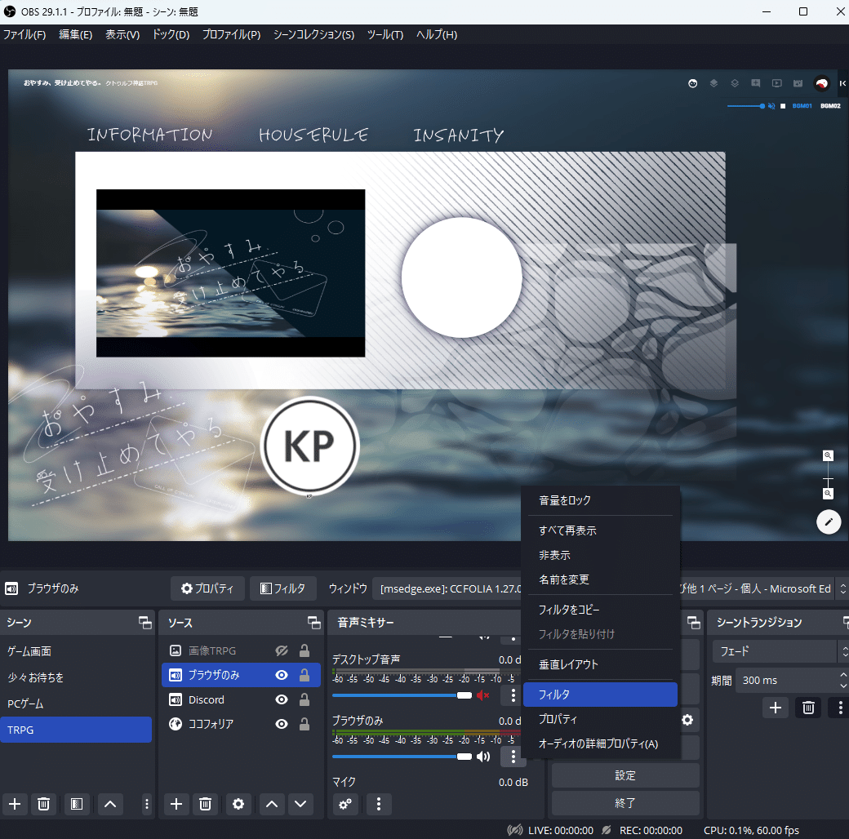Select 少々お待ちを scene
Image resolution: width=849 pixels, height=839 pixels.
(x=76, y=677)
